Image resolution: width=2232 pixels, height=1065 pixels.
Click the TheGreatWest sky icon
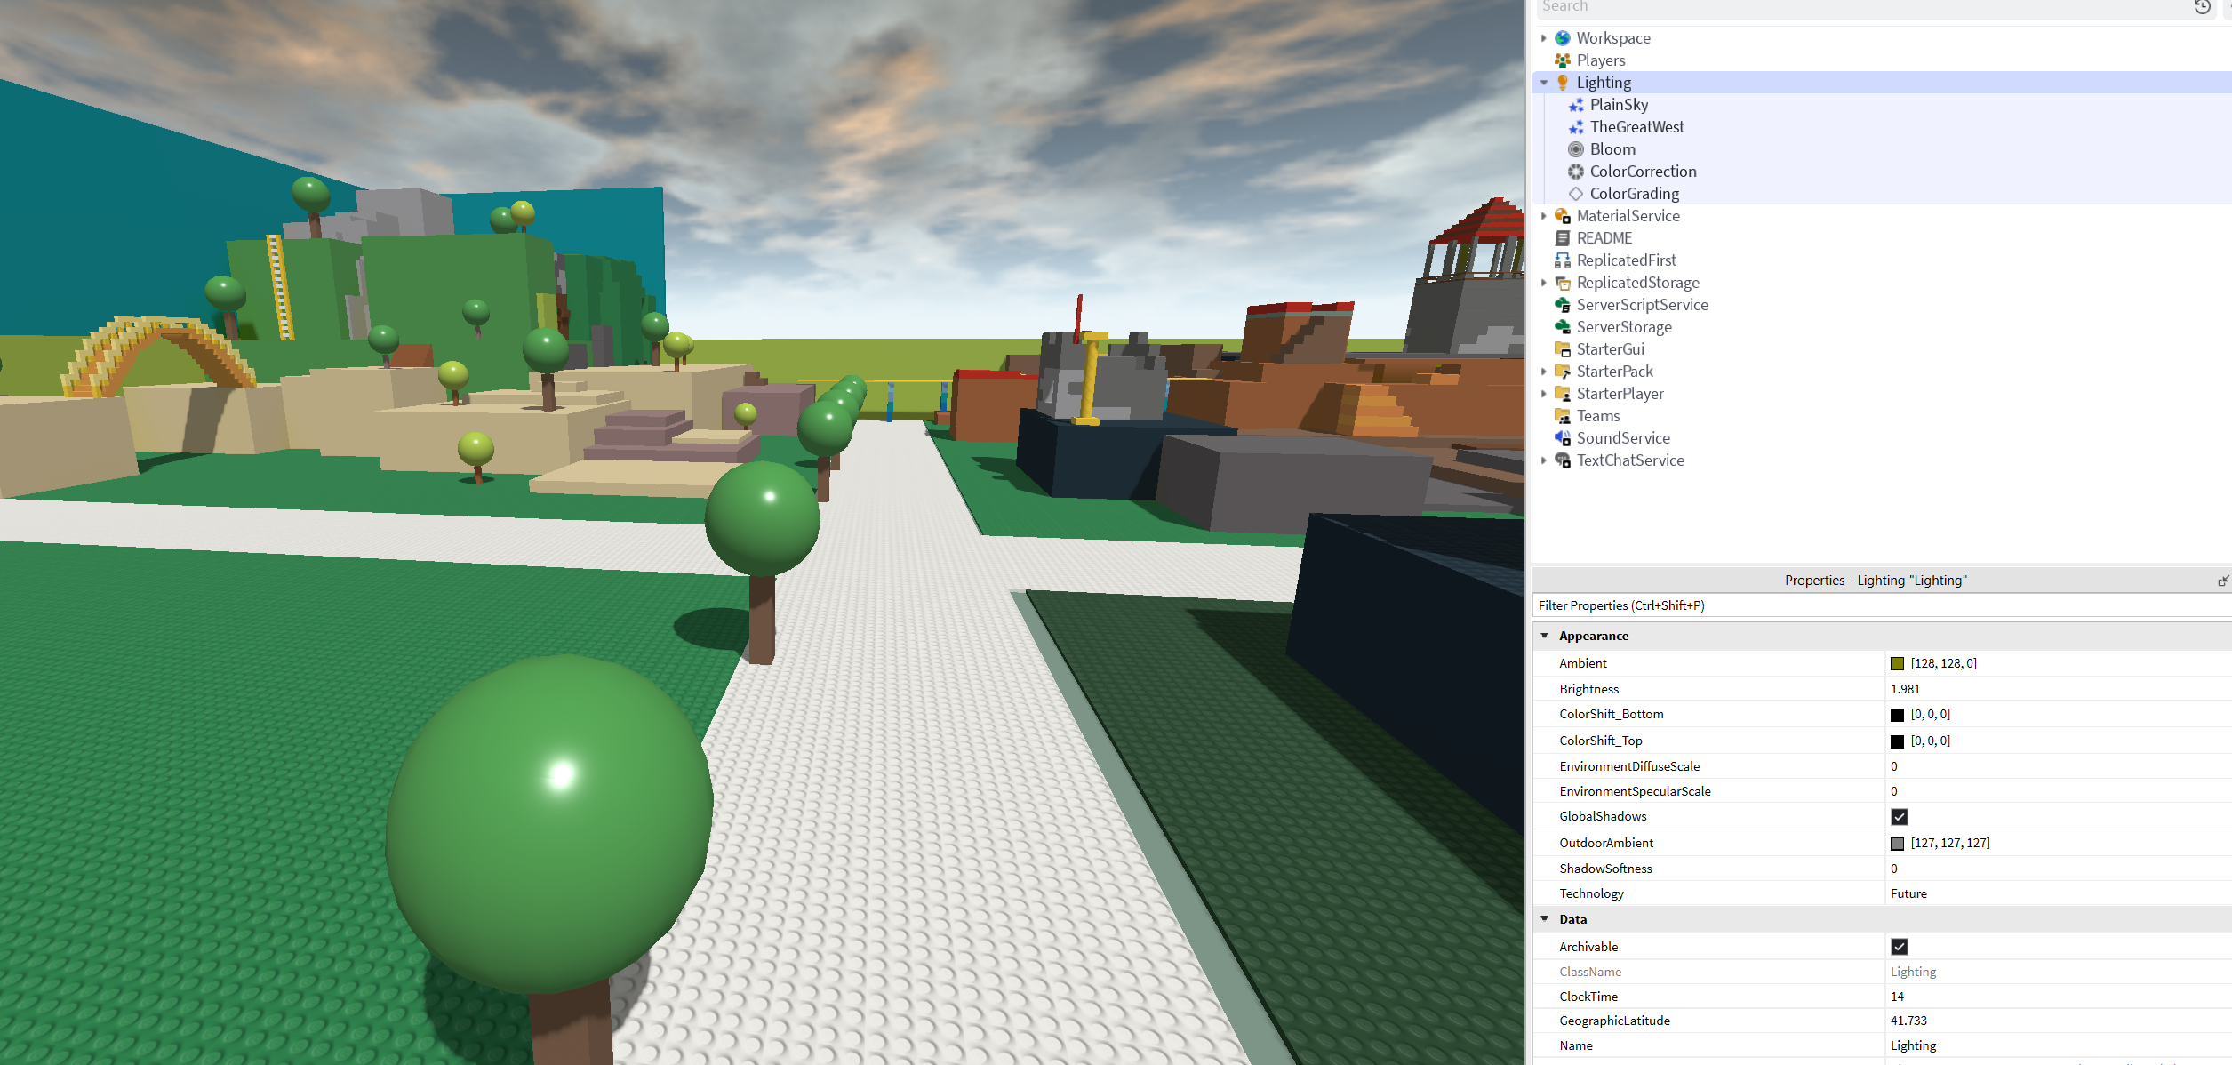coord(1576,127)
